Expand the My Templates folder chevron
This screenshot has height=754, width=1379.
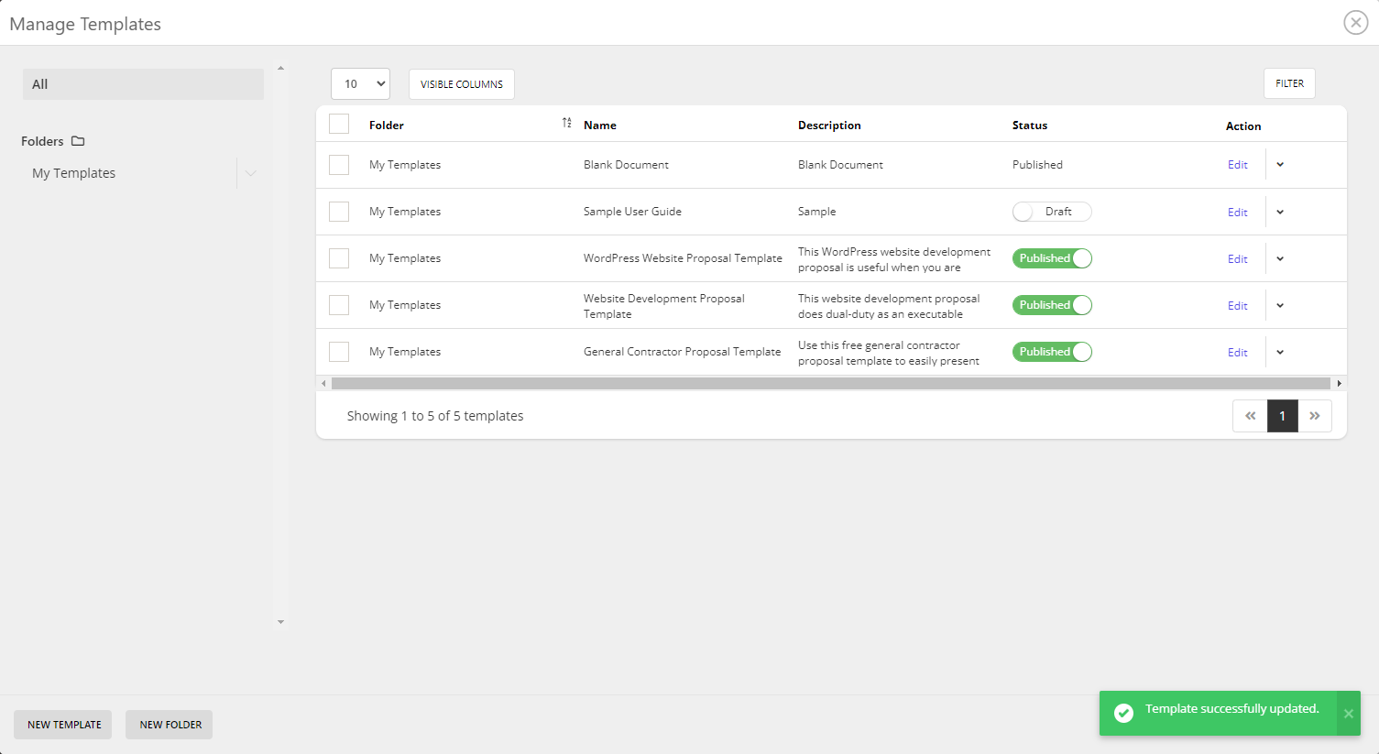click(251, 172)
